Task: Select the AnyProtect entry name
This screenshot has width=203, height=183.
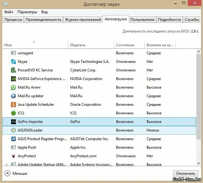Action: [x=27, y=156]
